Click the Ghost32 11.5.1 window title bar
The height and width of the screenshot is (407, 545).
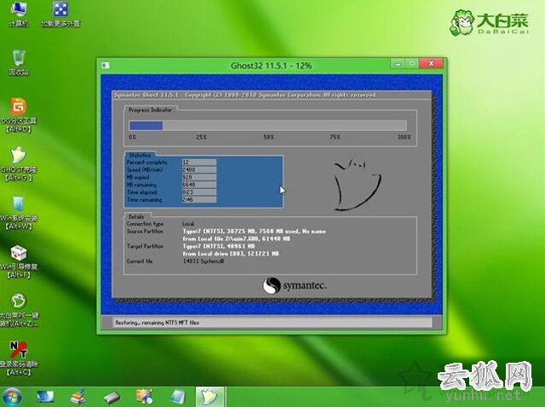click(255, 65)
